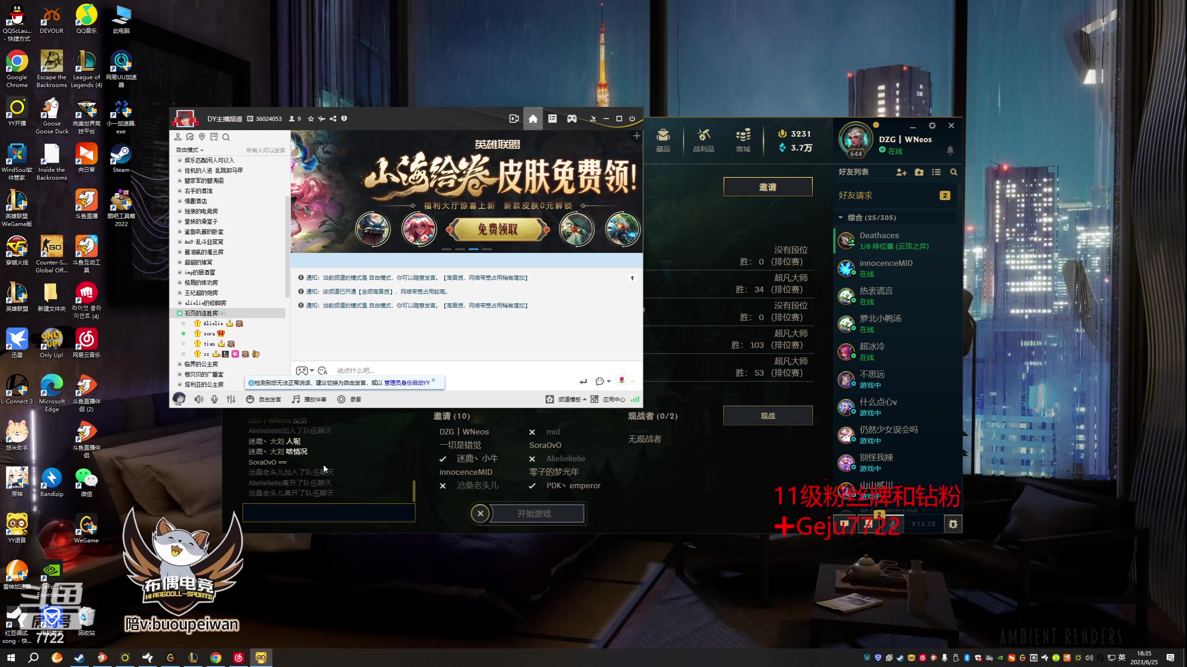
Task: Open the Windows notification center
Action: (x=1171, y=658)
